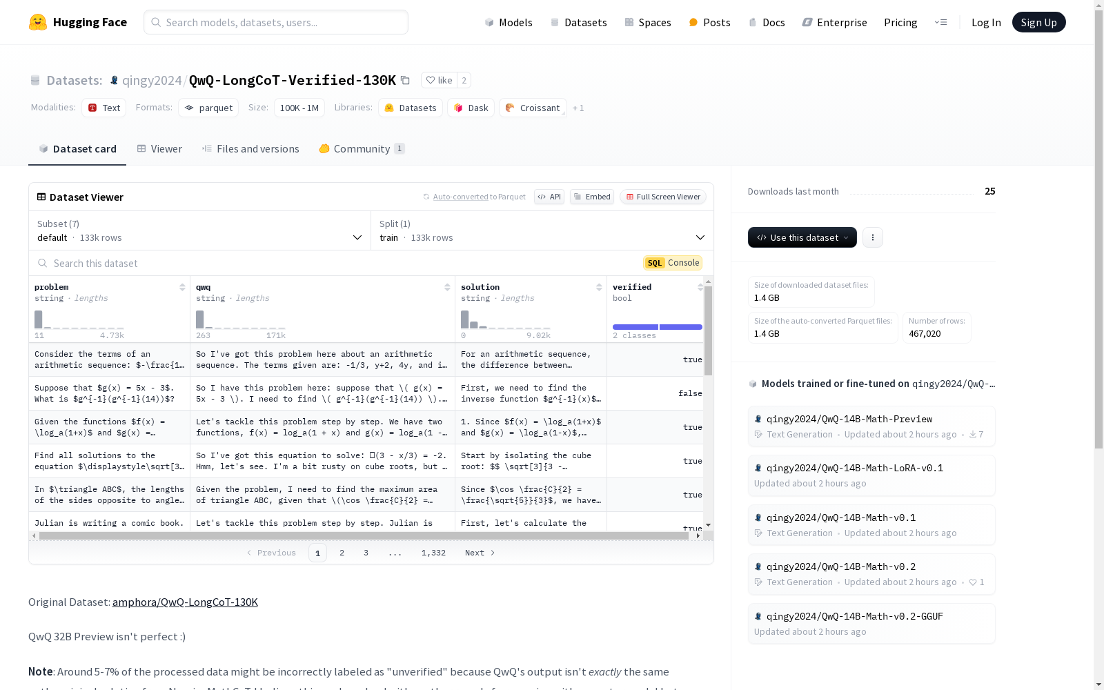Go to Spaces in top navigation
Screen dimensions: 1104x690
[648, 22]
